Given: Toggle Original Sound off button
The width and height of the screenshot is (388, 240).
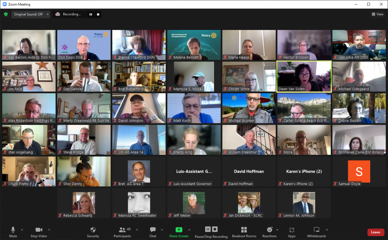Looking at the screenshot, I should [x=28, y=14].
